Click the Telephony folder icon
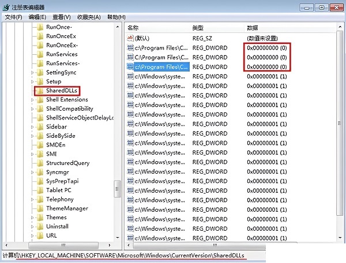This screenshot has height=263, width=346. (40, 199)
